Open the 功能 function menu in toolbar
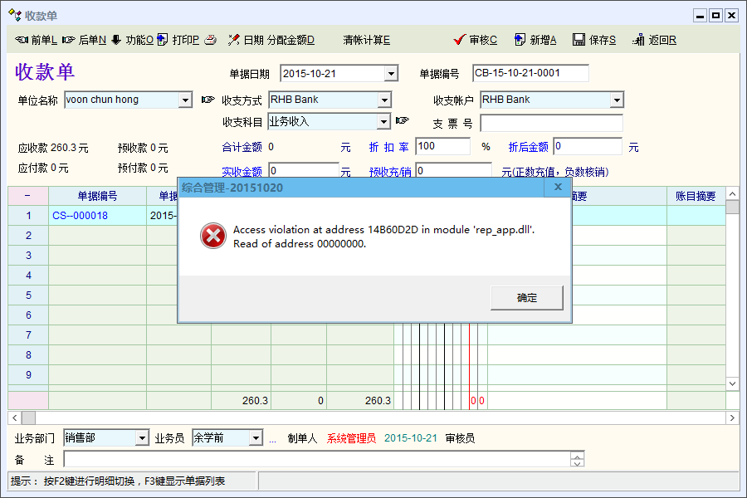The height and width of the screenshot is (498, 747). click(x=116, y=40)
